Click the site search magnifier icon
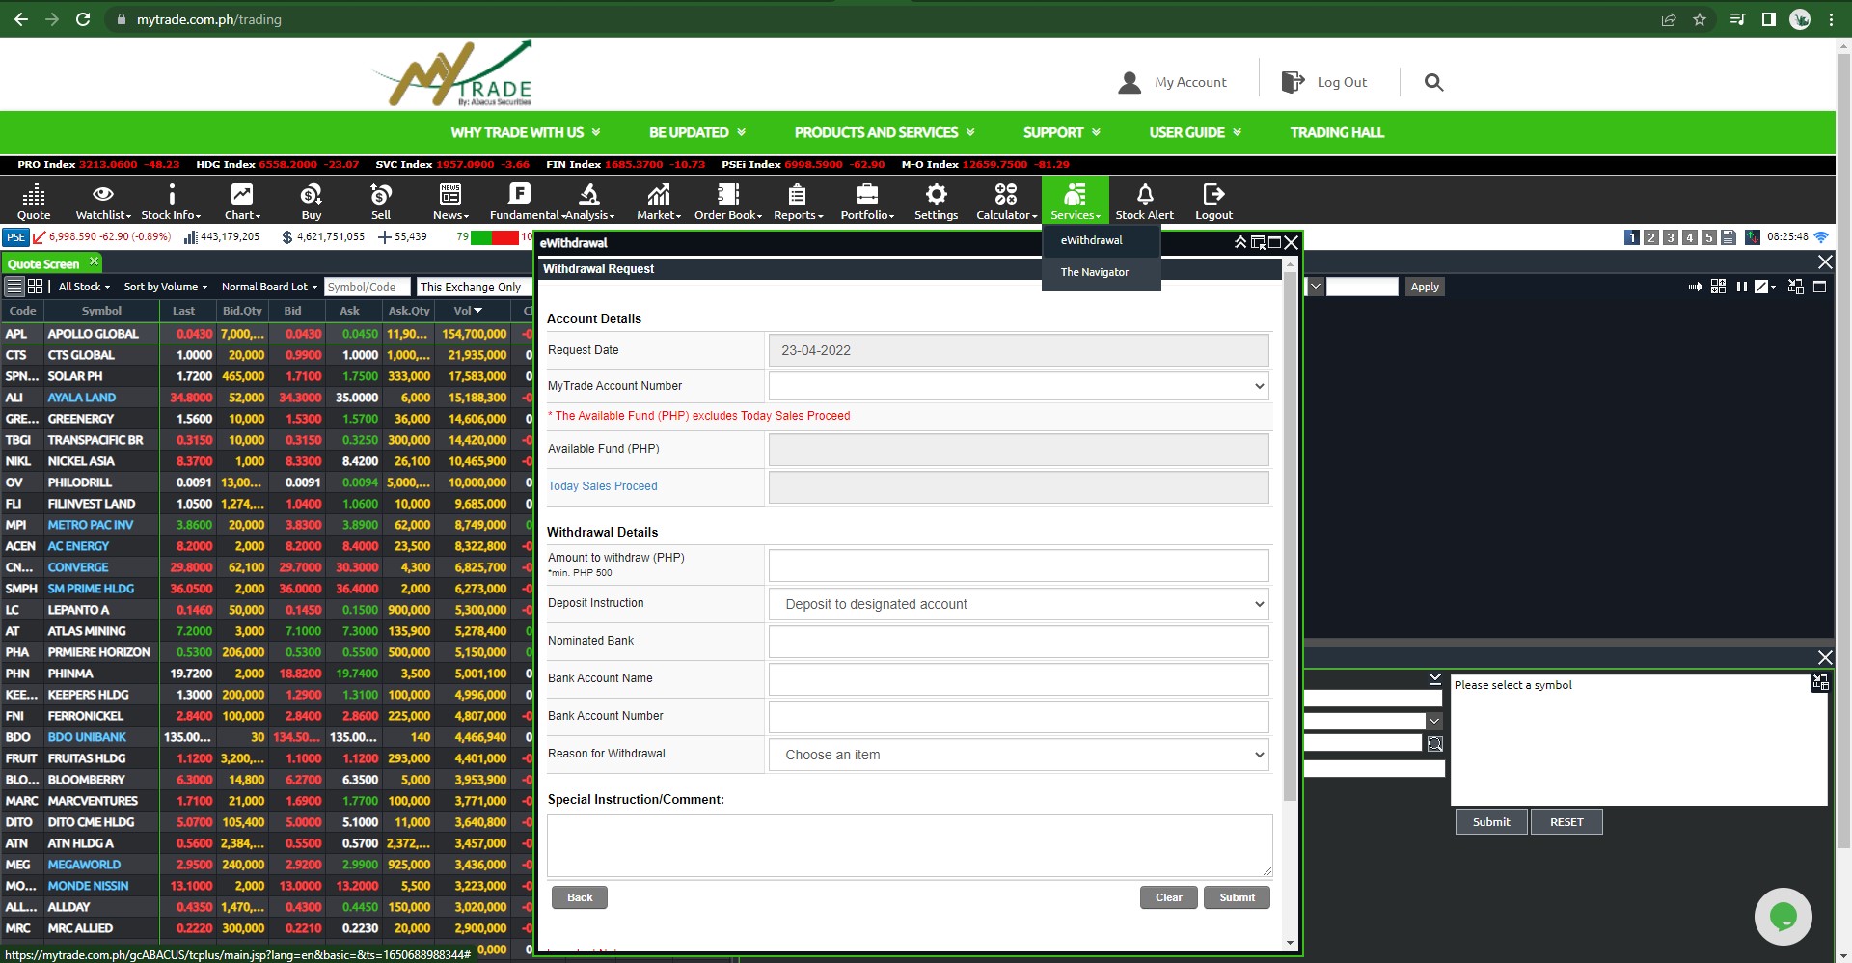This screenshot has width=1852, height=963. (x=1433, y=83)
